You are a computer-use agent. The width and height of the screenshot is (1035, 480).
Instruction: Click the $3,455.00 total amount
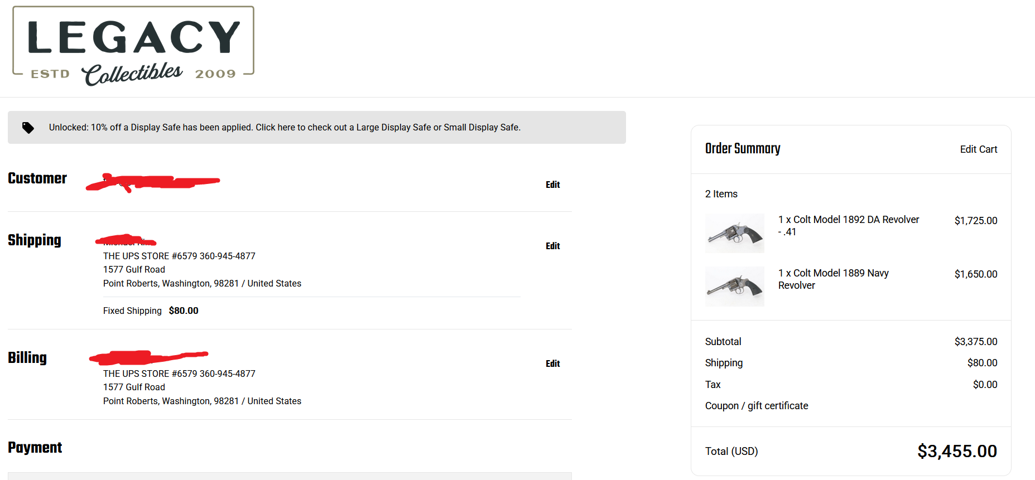(x=957, y=451)
